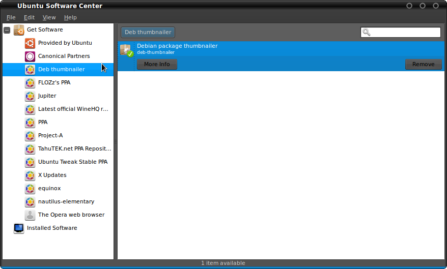Open the View menu
447x269 pixels.
(x=49, y=17)
